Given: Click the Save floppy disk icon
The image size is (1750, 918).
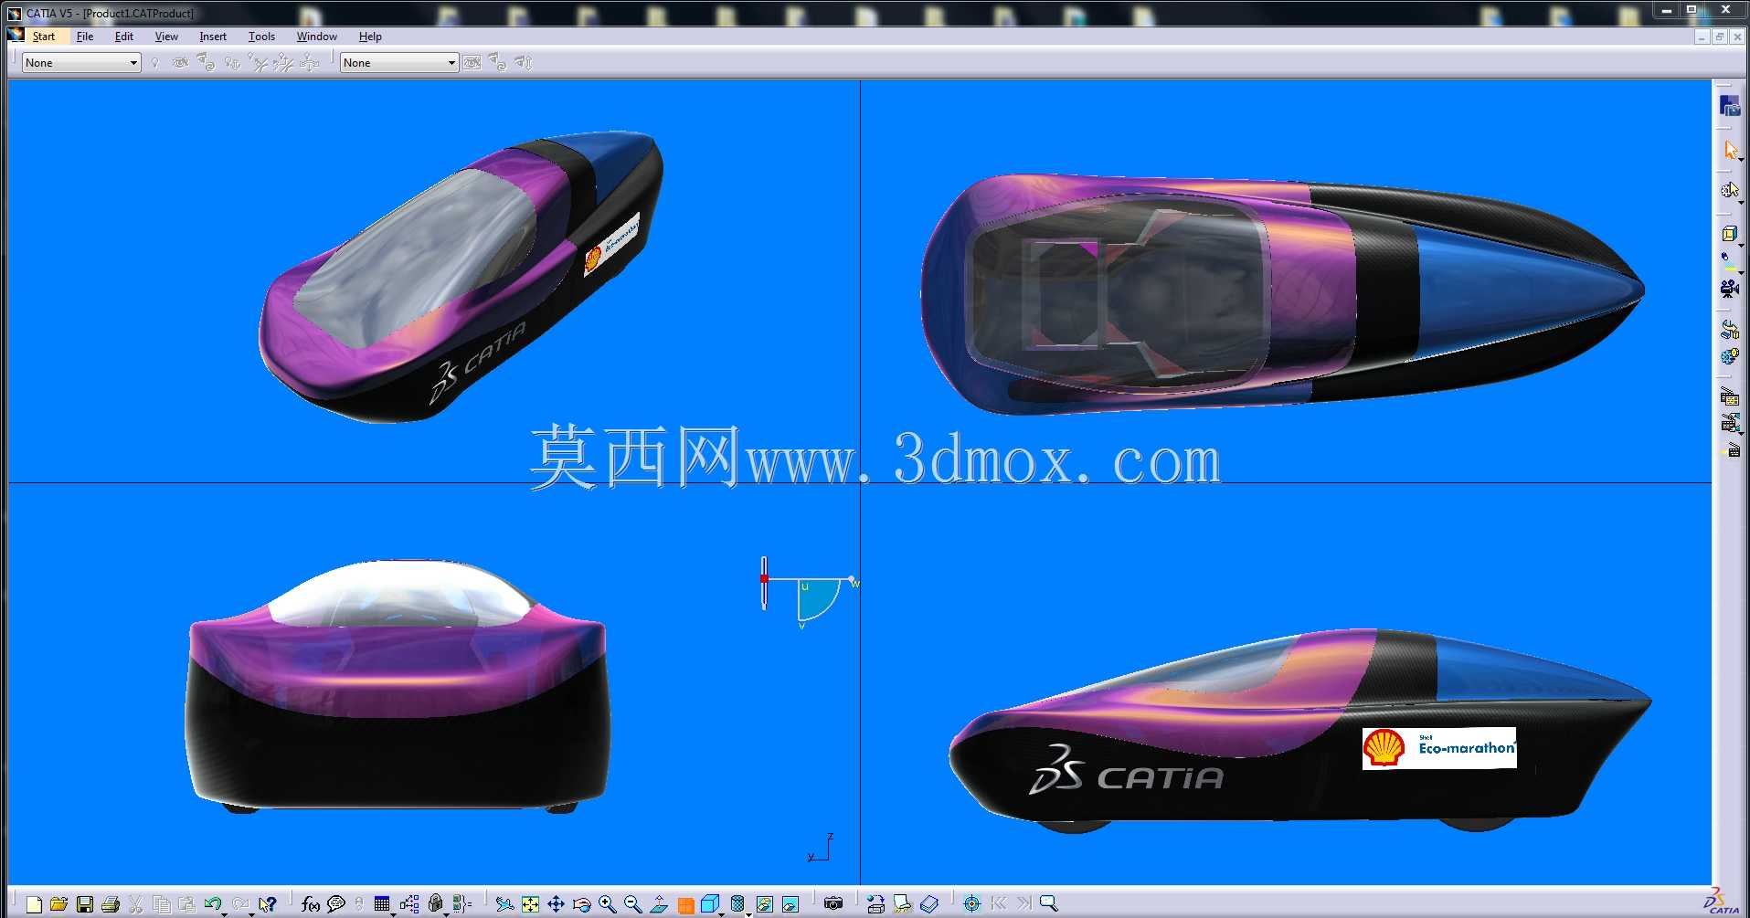Looking at the screenshot, I should pyautogui.click(x=85, y=904).
